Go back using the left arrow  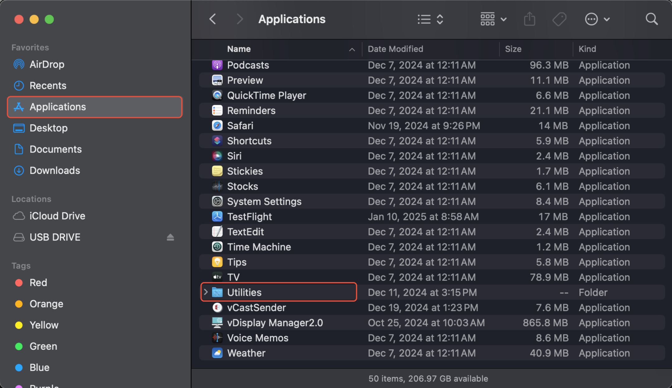213,19
